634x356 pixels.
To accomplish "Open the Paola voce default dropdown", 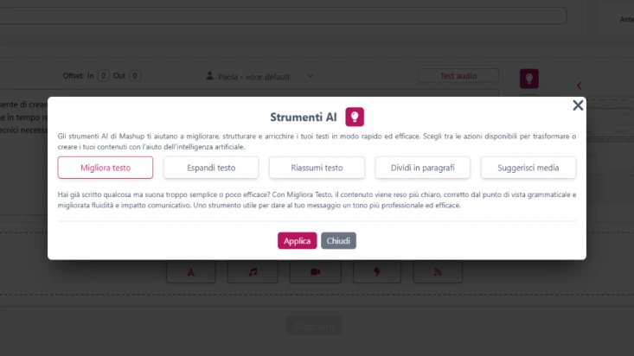I will 259,76.
